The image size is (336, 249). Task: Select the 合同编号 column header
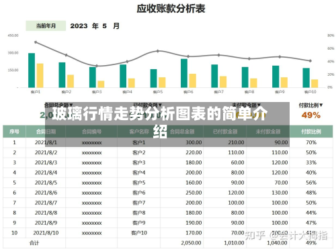tap(91, 132)
